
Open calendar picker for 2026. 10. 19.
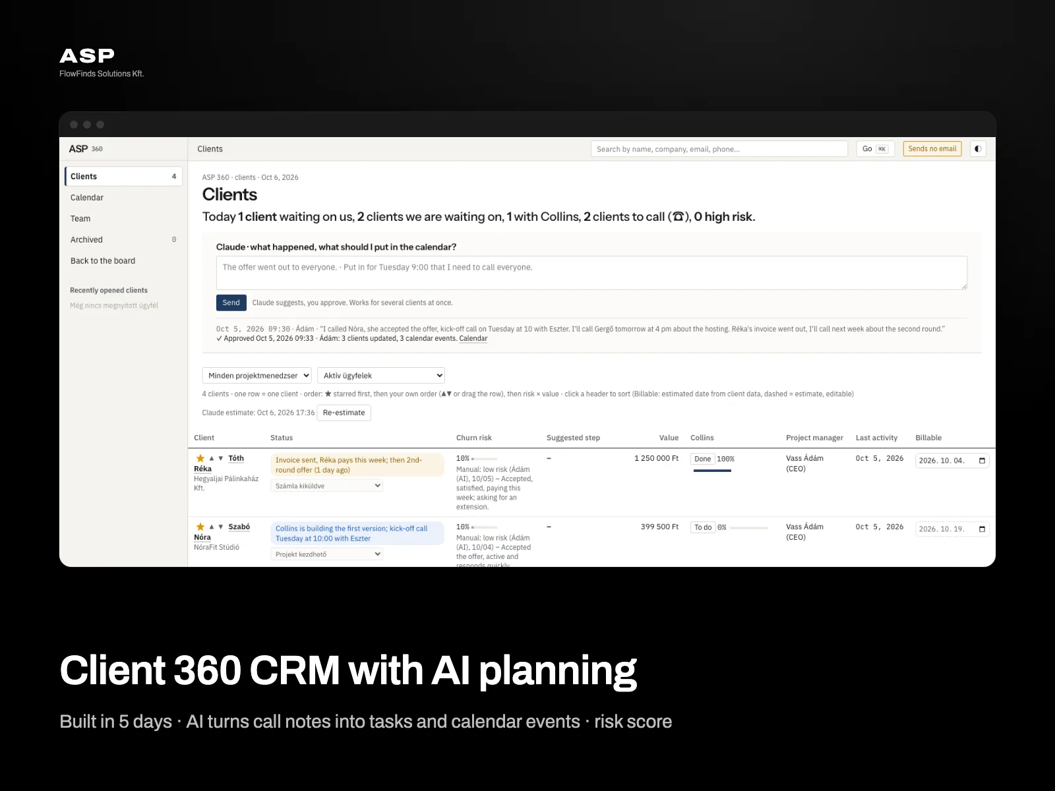(x=982, y=529)
